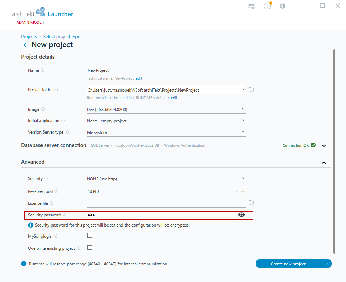
Task: Open the info notifications icon in title bar
Action: click(x=267, y=6)
